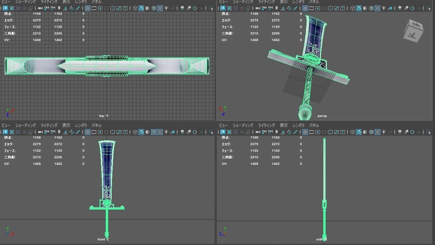Toggle film gate display icon
The image size is (435, 245).
tap(94, 7)
